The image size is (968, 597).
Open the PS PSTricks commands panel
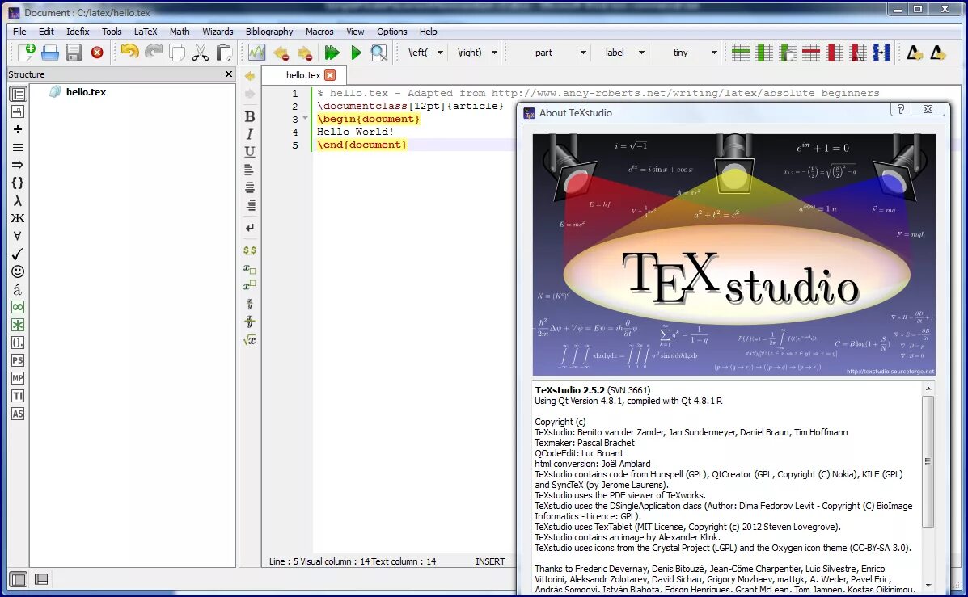pyautogui.click(x=18, y=360)
